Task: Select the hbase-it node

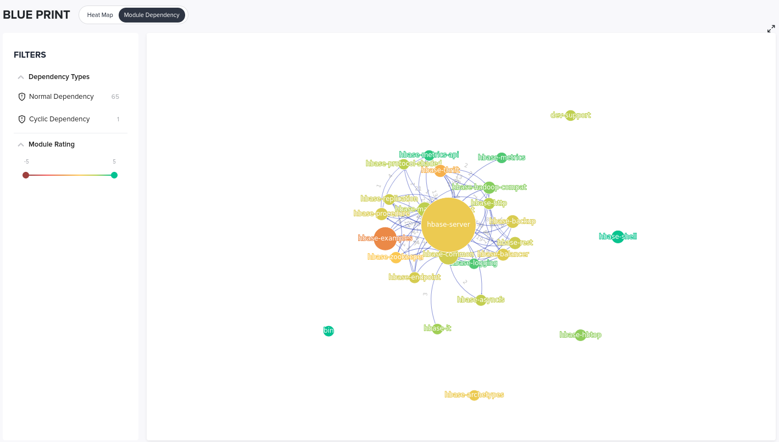Action: 437,329
